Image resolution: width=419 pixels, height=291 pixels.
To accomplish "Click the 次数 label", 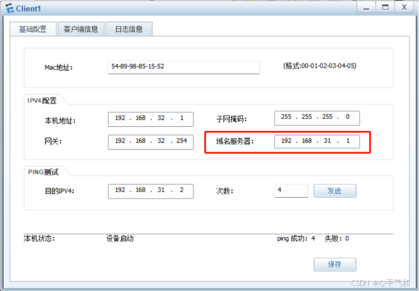I will [224, 191].
